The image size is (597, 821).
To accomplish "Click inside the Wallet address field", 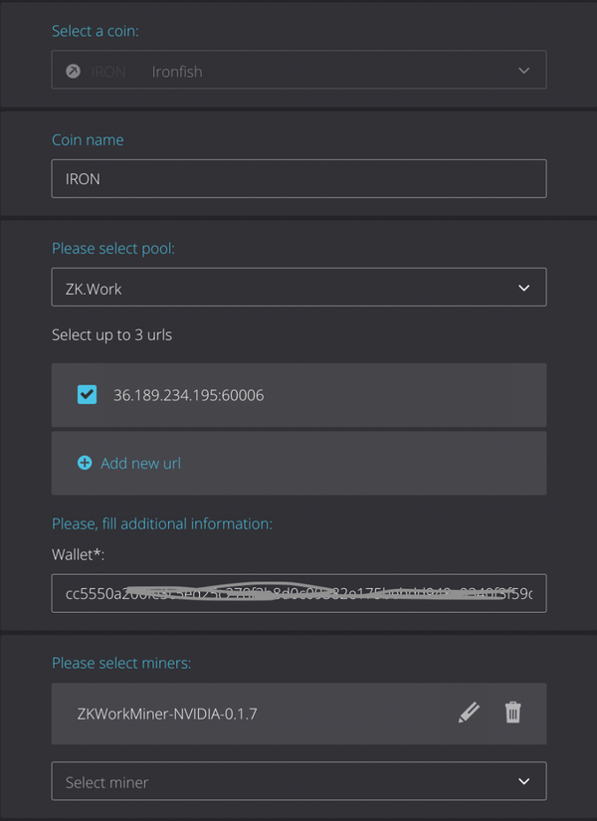I will point(298,593).
